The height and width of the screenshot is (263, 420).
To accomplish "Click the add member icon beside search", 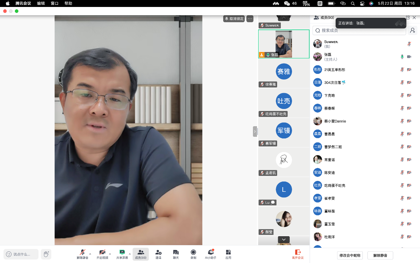I will [x=412, y=30].
